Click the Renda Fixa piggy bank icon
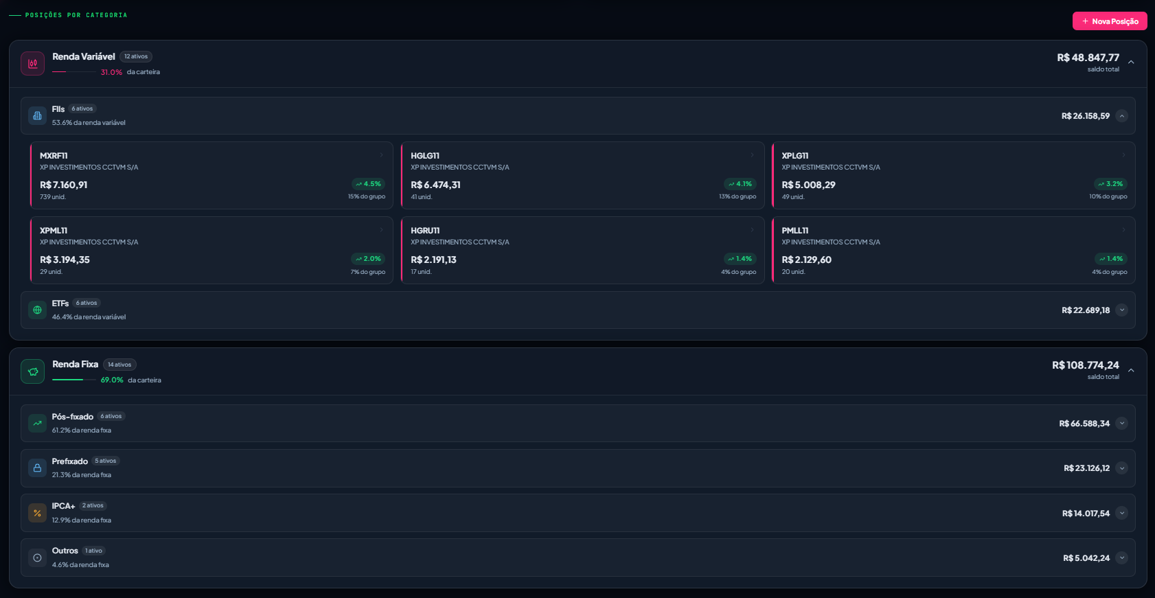This screenshot has height=598, width=1155. point(32,371)
